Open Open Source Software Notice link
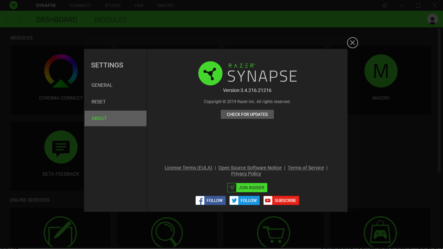Screen dimensions: 443x249 [250, 168]
